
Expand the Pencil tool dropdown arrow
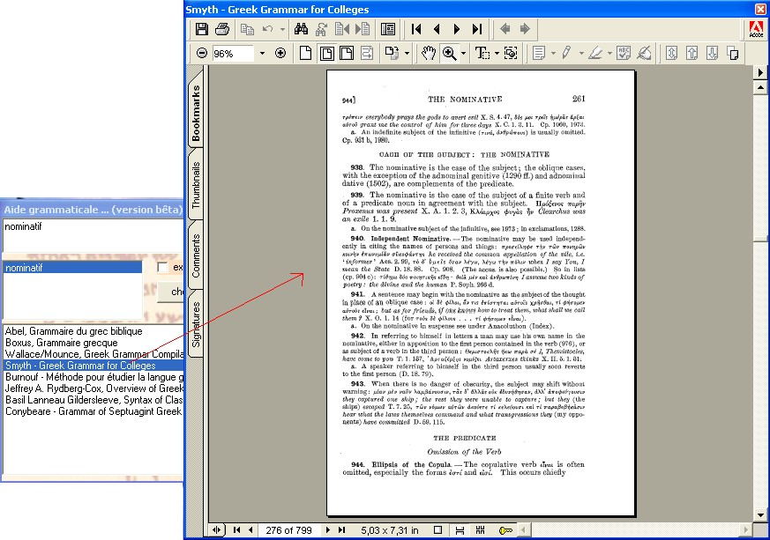[x=581, y=53]
